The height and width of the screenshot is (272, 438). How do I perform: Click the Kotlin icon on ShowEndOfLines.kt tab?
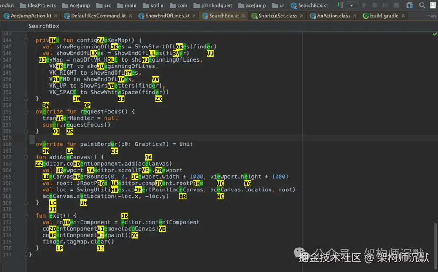142,16
